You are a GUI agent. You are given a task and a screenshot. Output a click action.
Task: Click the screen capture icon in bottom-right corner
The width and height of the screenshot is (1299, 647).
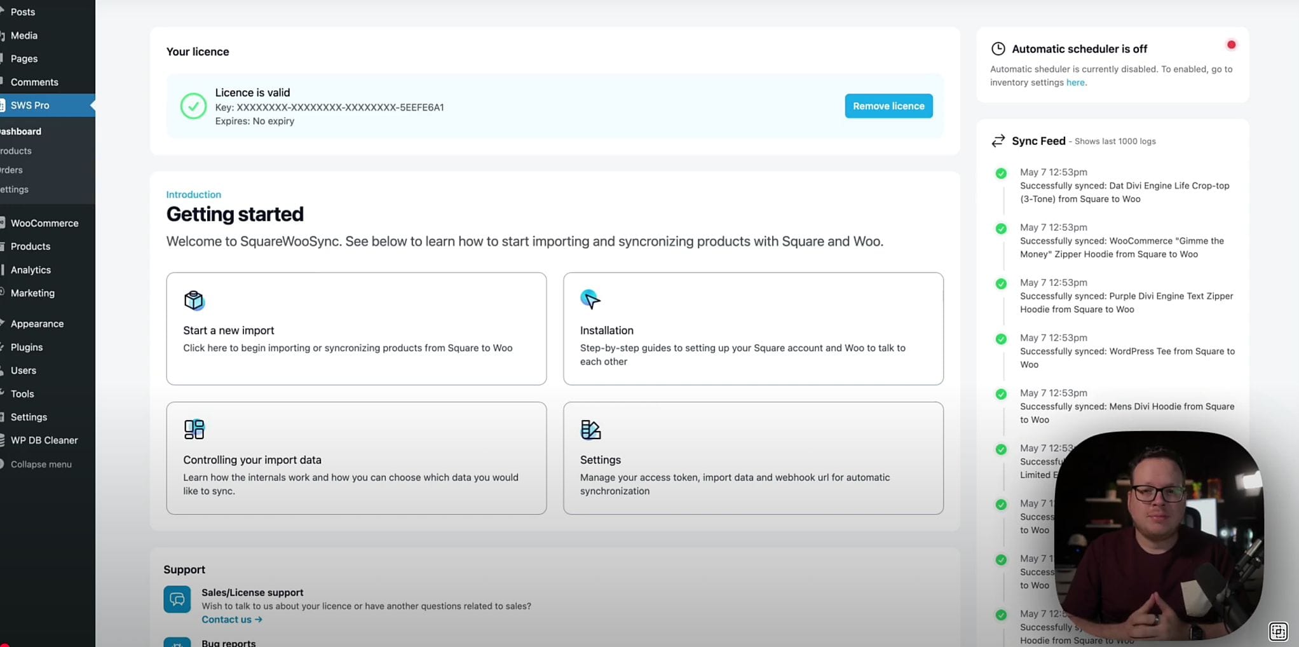pos(1279,631)
